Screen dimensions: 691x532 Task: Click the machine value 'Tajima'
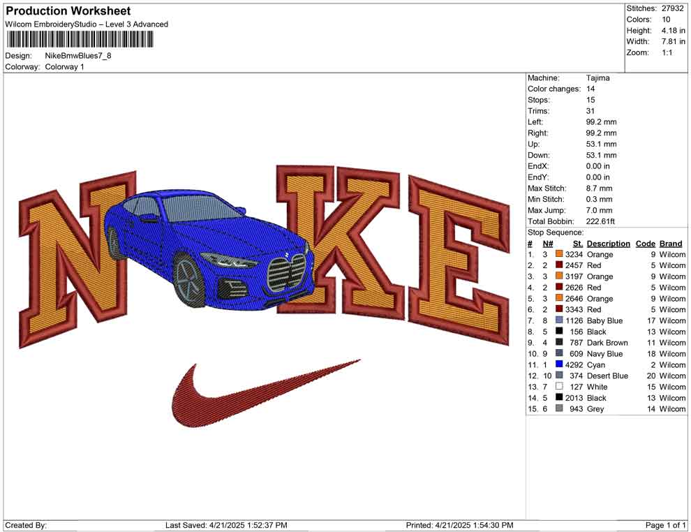[x=598, y=77]
